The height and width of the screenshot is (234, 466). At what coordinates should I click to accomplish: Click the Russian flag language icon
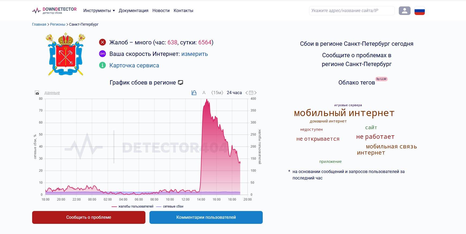point(419,11)
